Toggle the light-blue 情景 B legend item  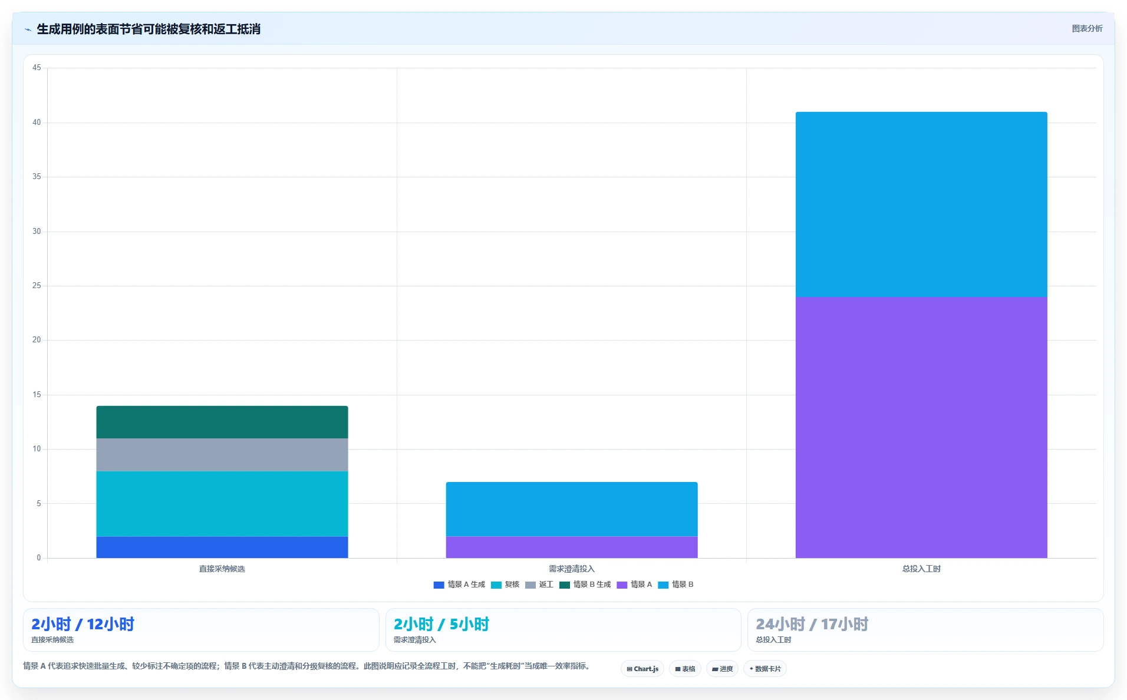(675, 585)
